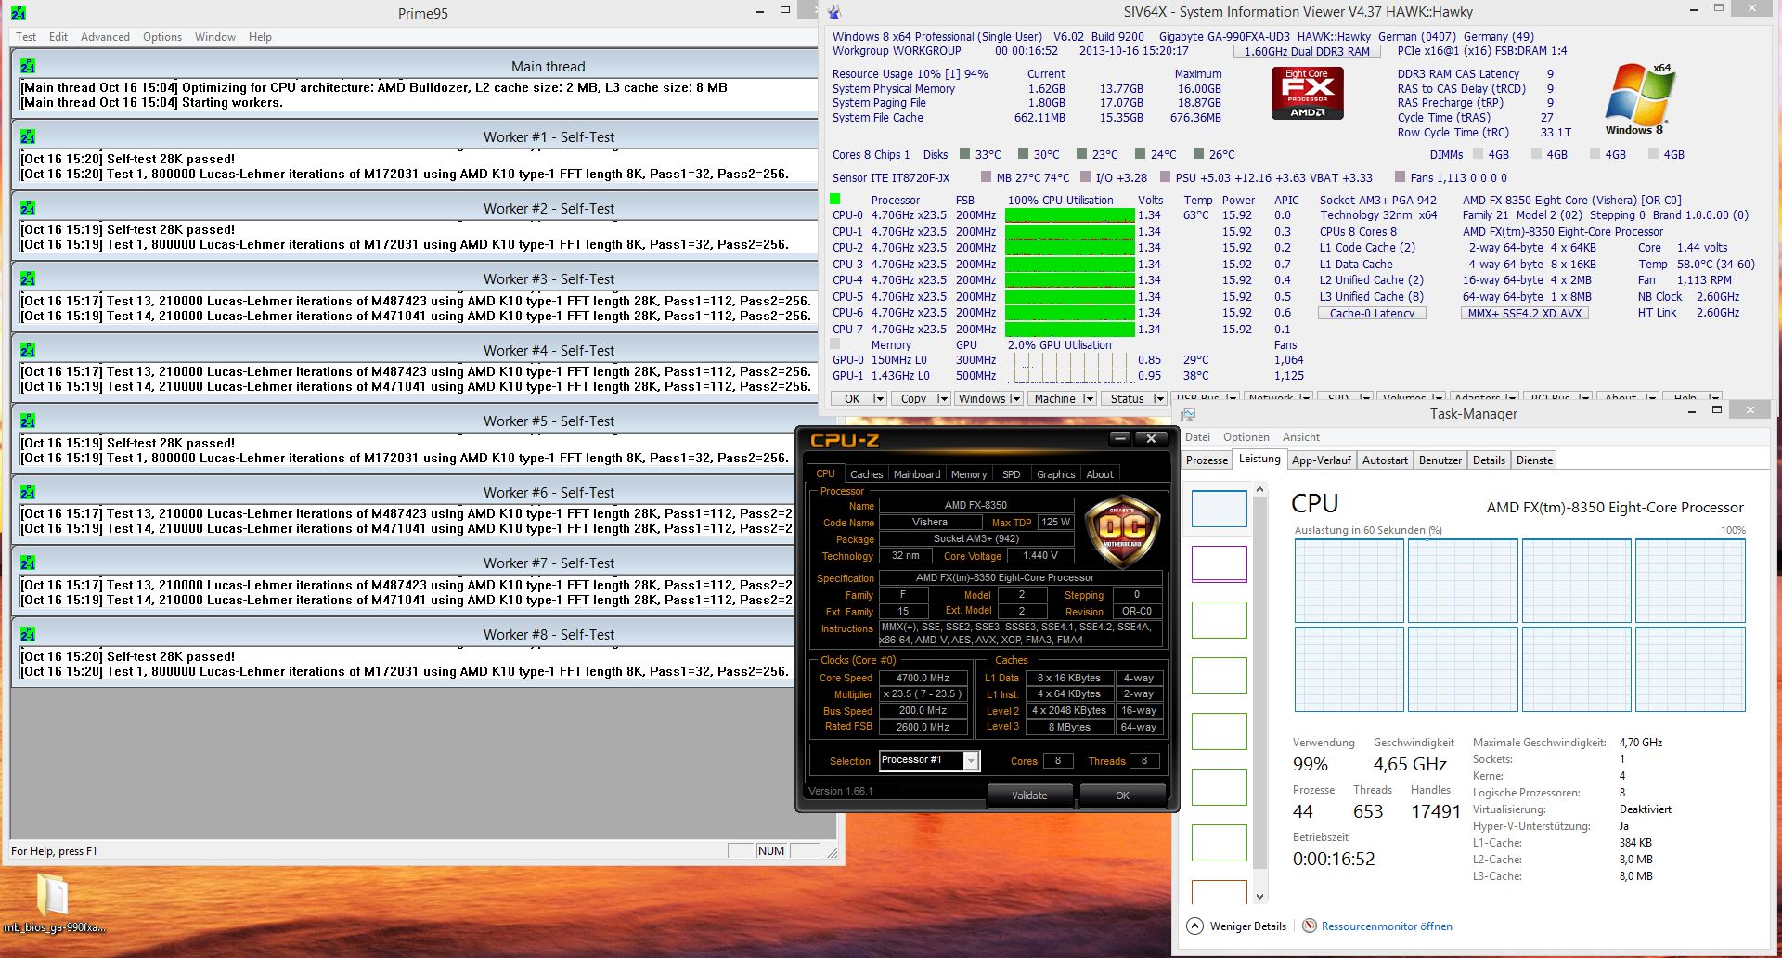This screenshot has height=958, width=1782.
Task: Click the Cache-0 Latency button in SIV
Action: click(1372, 314)
